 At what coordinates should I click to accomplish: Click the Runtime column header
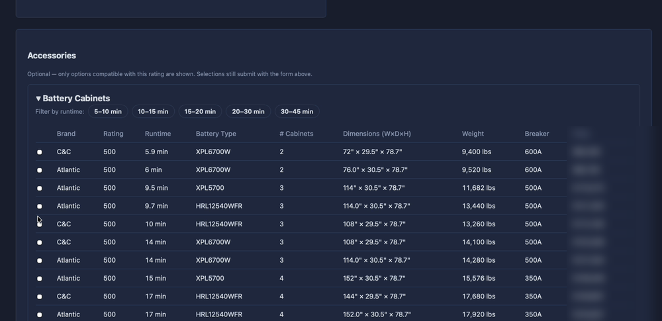(158, 134)
